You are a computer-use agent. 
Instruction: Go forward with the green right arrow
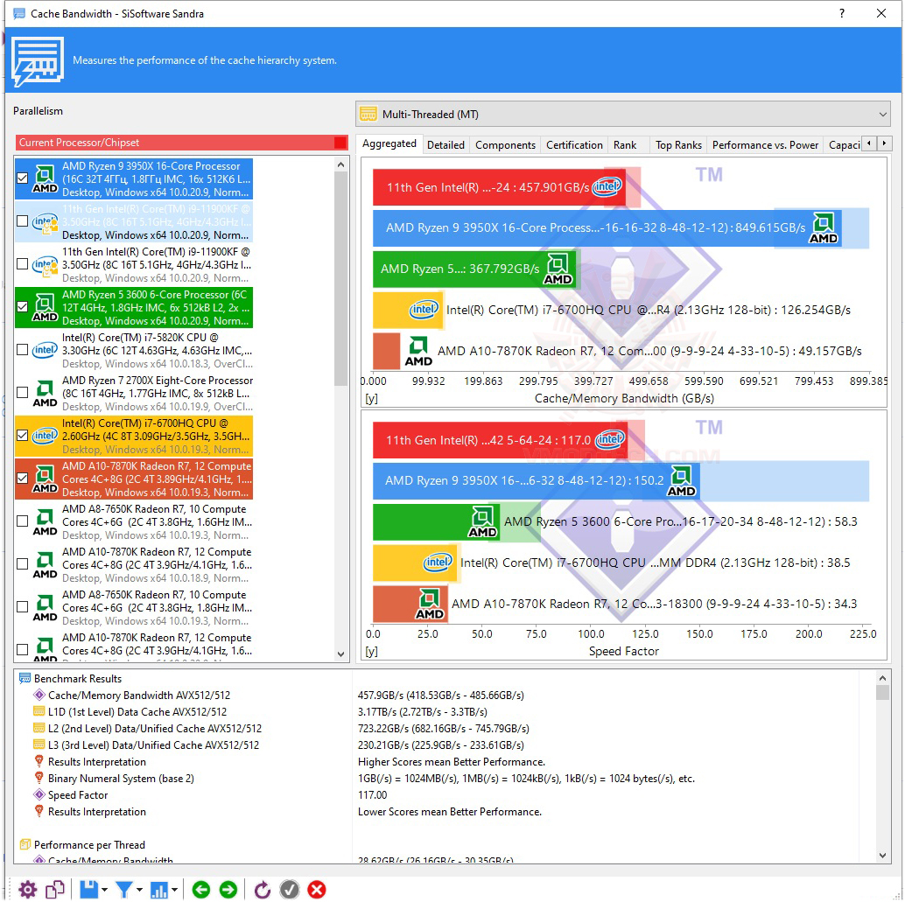click(228, 889)
